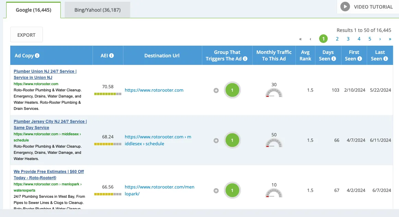Screen dimensions: 399x217
Task: Open info icon for Group That Triggers The Ad
Action: tap(245, 59)
